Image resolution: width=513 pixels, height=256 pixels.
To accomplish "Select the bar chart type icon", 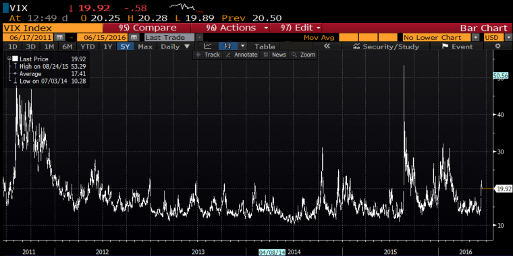I will [x=228, y=46].
